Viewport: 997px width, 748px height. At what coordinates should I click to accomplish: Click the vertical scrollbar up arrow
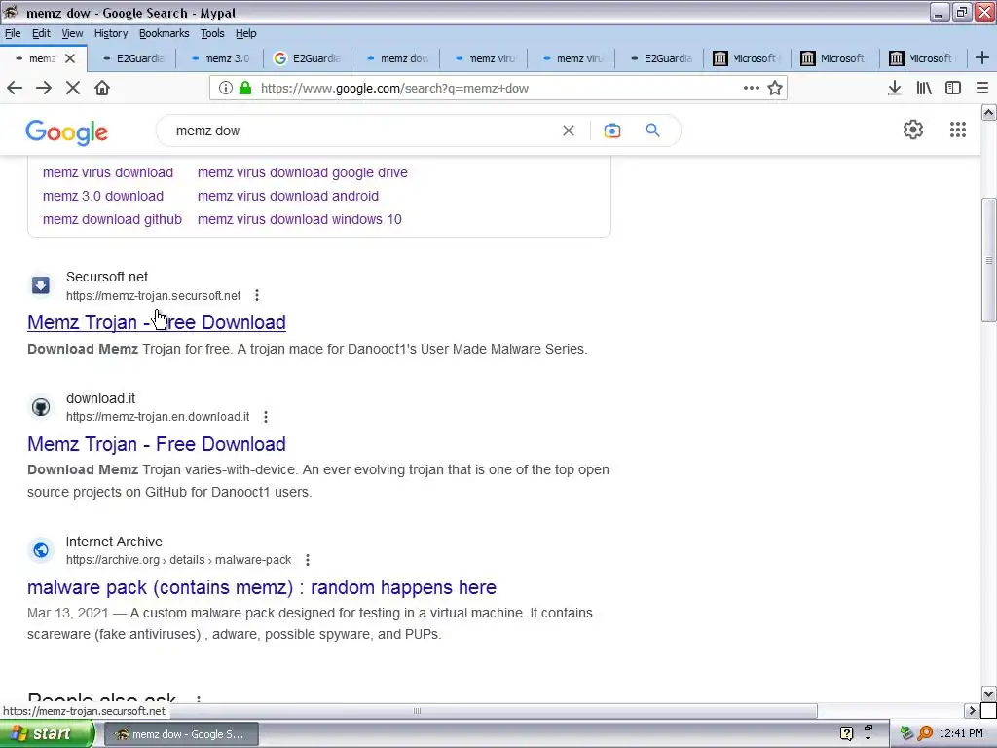coord(988,113)
